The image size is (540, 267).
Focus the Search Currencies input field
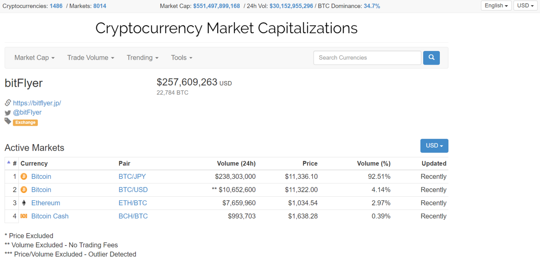tap(367, 58)
